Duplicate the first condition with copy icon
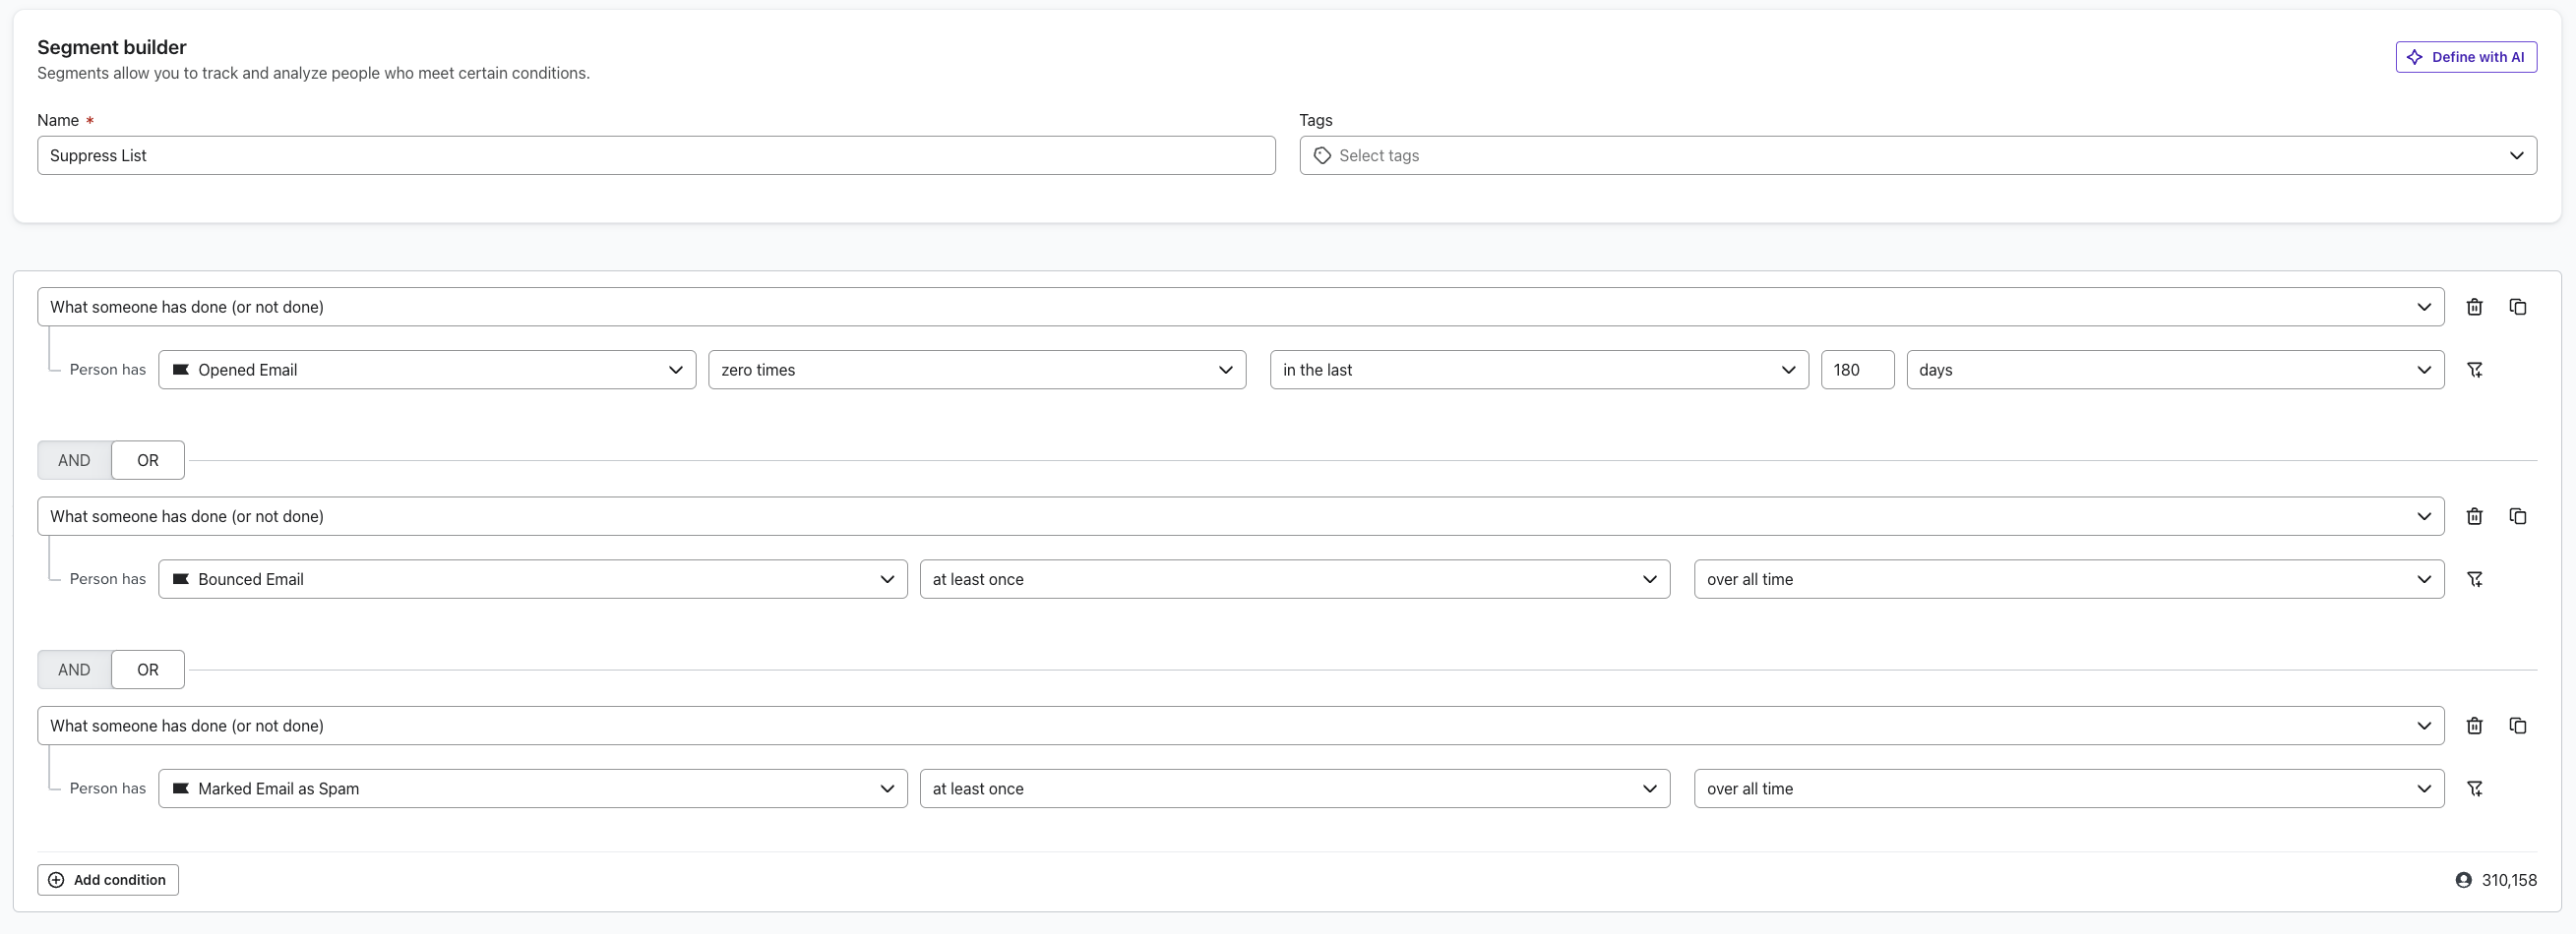 [x=2518, y=307]
